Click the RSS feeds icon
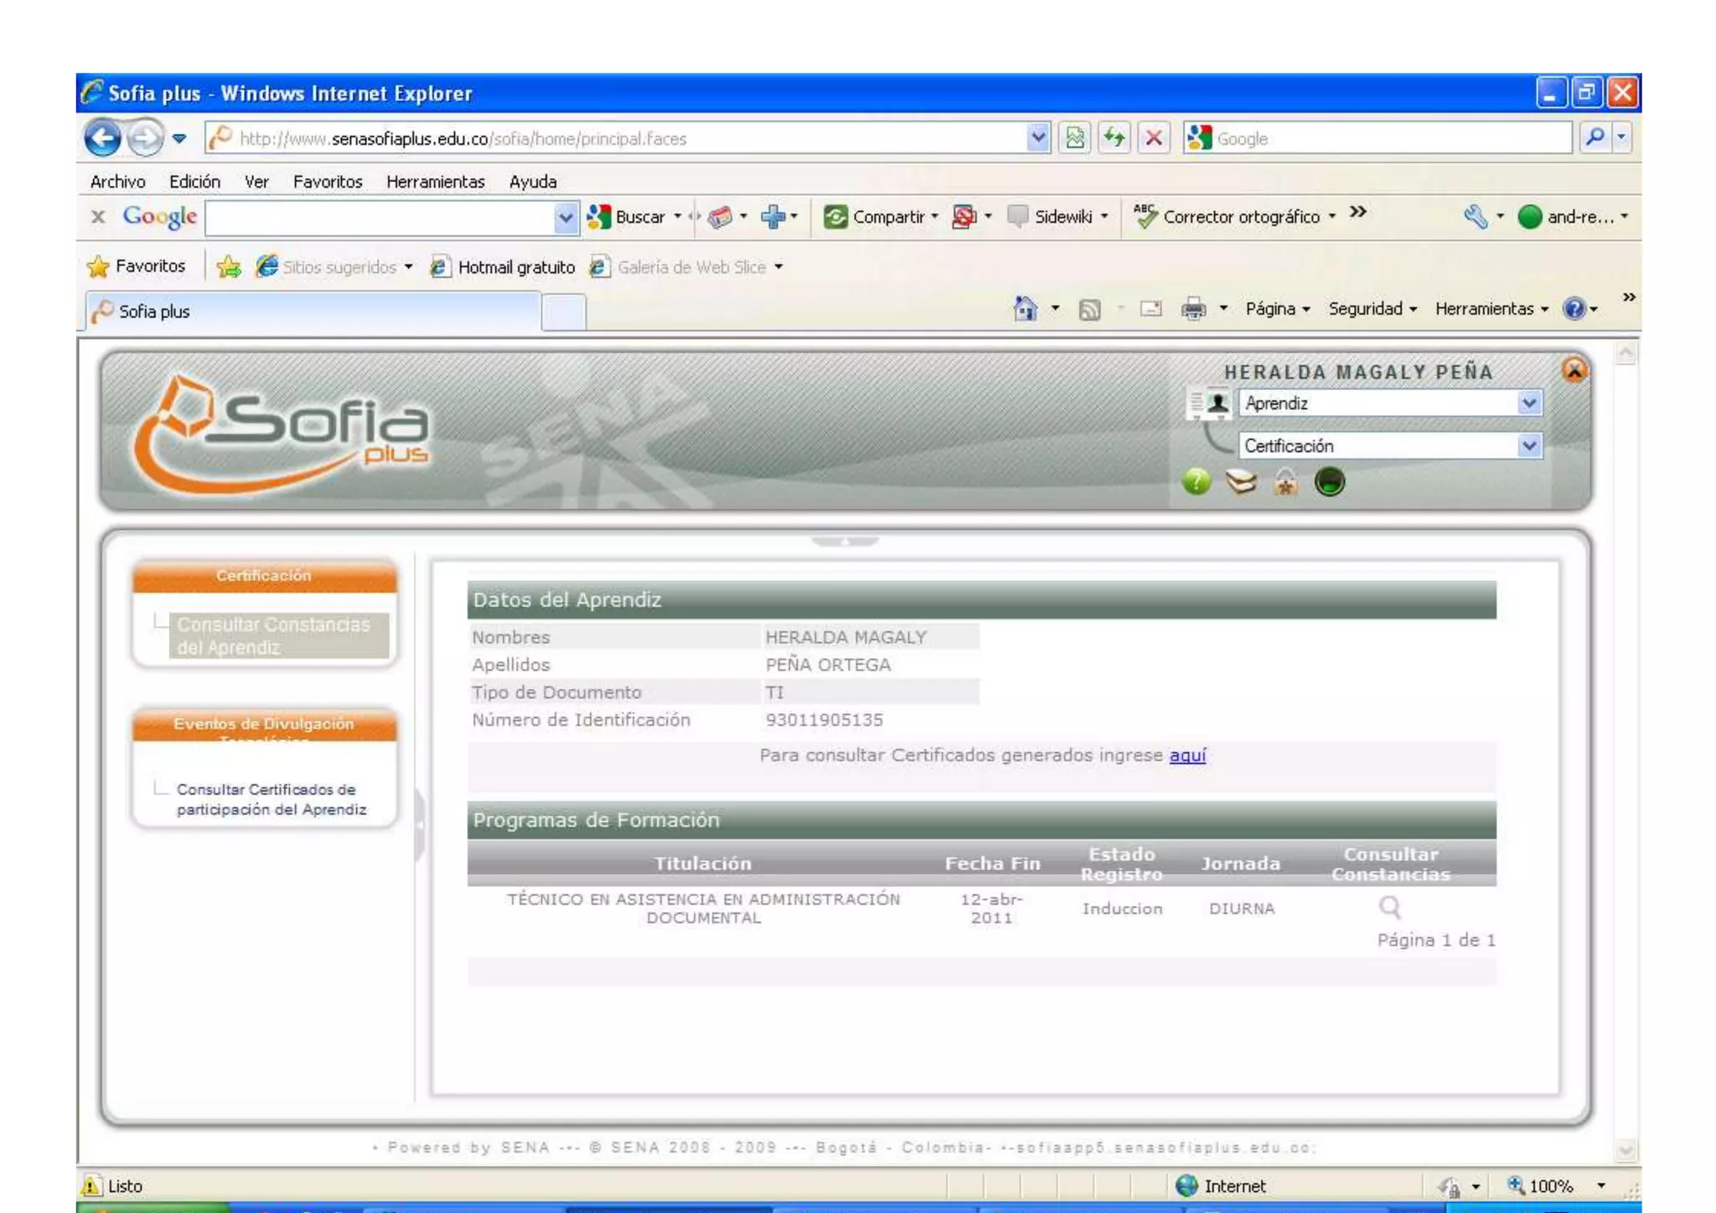Viewport: 1716px width, 1213px height. [x=1089, y=310]
